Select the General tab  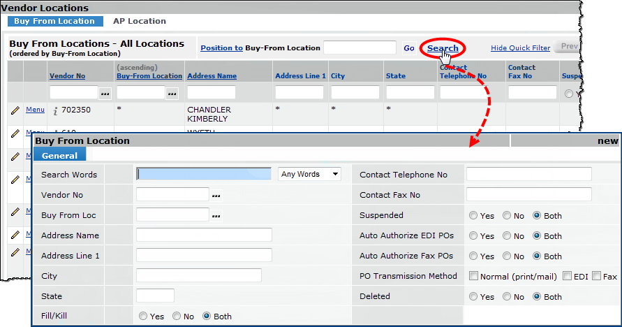point(59,156)
